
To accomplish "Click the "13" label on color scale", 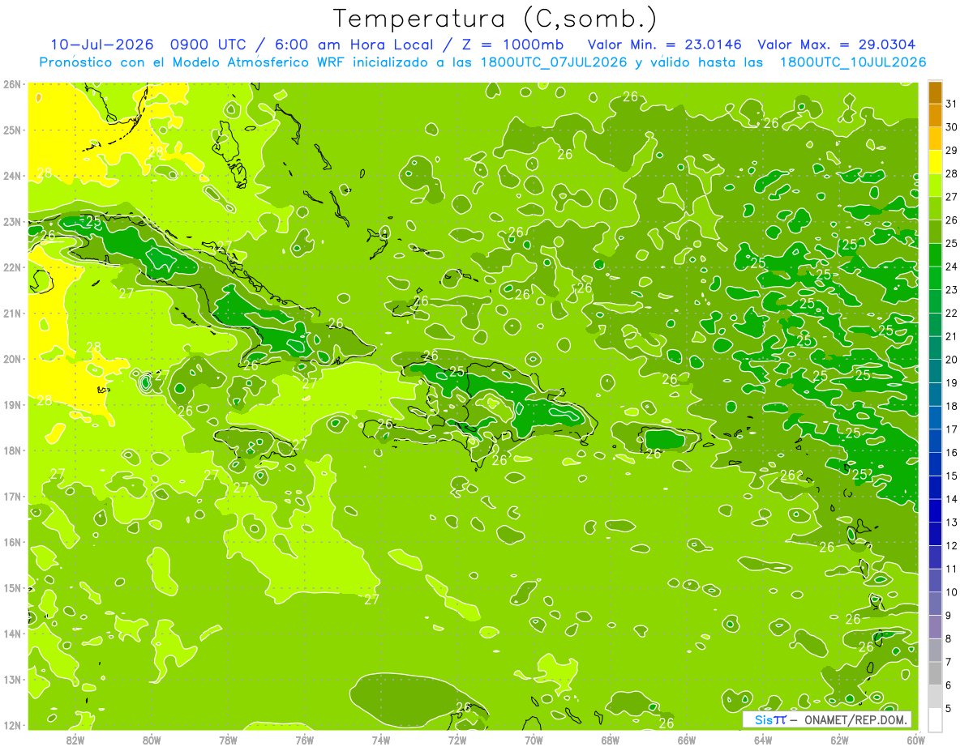I will [x=952, y=523].
